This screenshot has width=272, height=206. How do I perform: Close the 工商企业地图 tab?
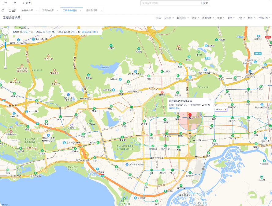tap(80, 10)
